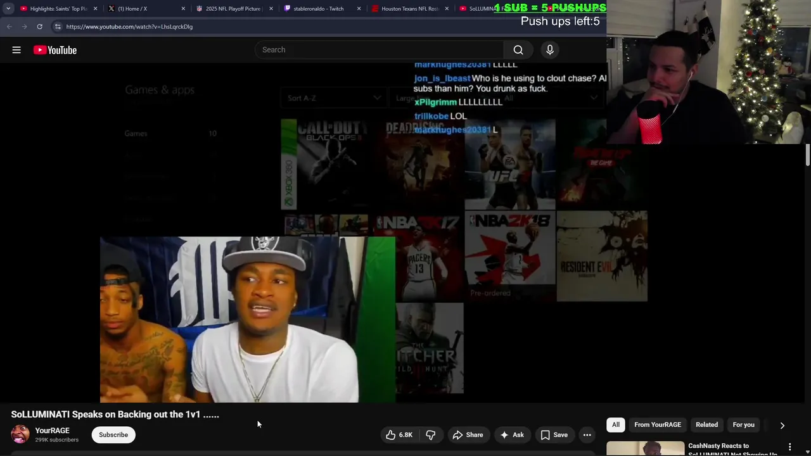The width and height of the screenshot is (811, 456).
Task: Start voice search with microphone icon
Action: [550, 50]
